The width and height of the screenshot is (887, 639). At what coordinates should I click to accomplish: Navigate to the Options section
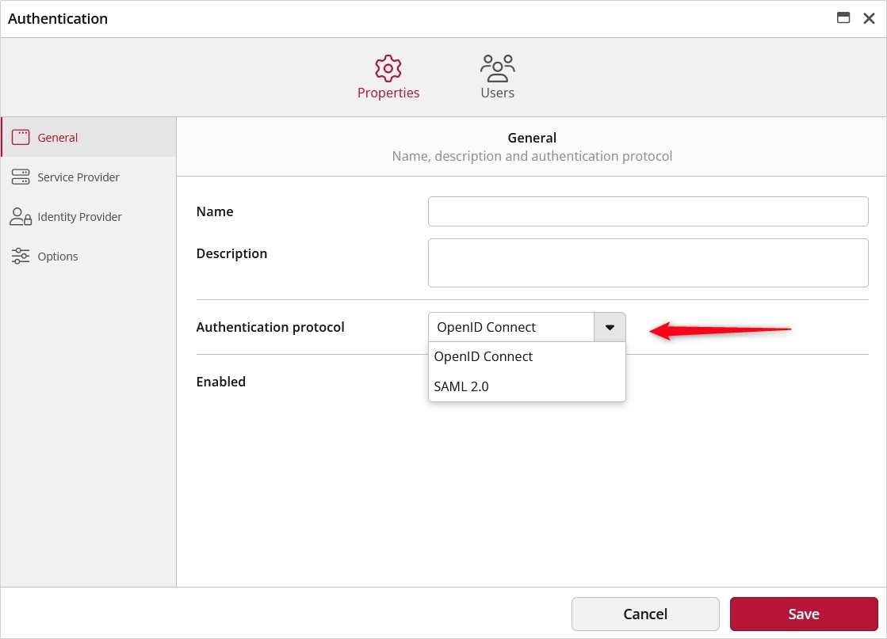pos(58,256)
